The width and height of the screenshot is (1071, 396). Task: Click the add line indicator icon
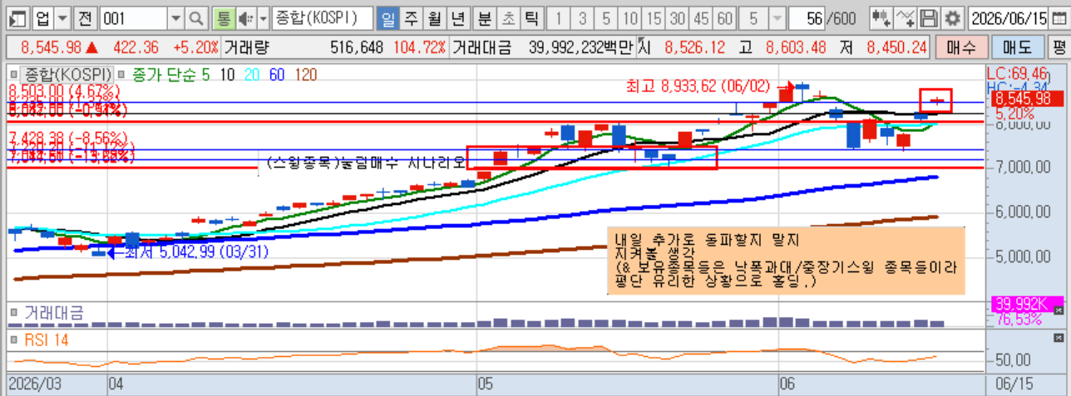point(907,17)
